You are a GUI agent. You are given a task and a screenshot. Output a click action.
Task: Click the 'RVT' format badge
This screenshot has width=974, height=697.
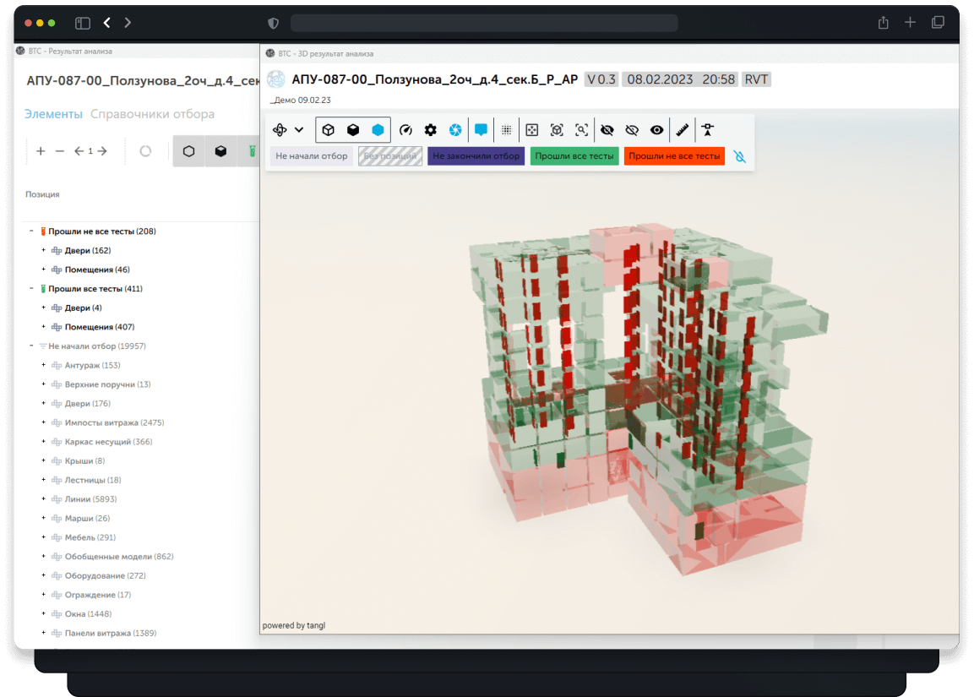[x=756, y=79]
